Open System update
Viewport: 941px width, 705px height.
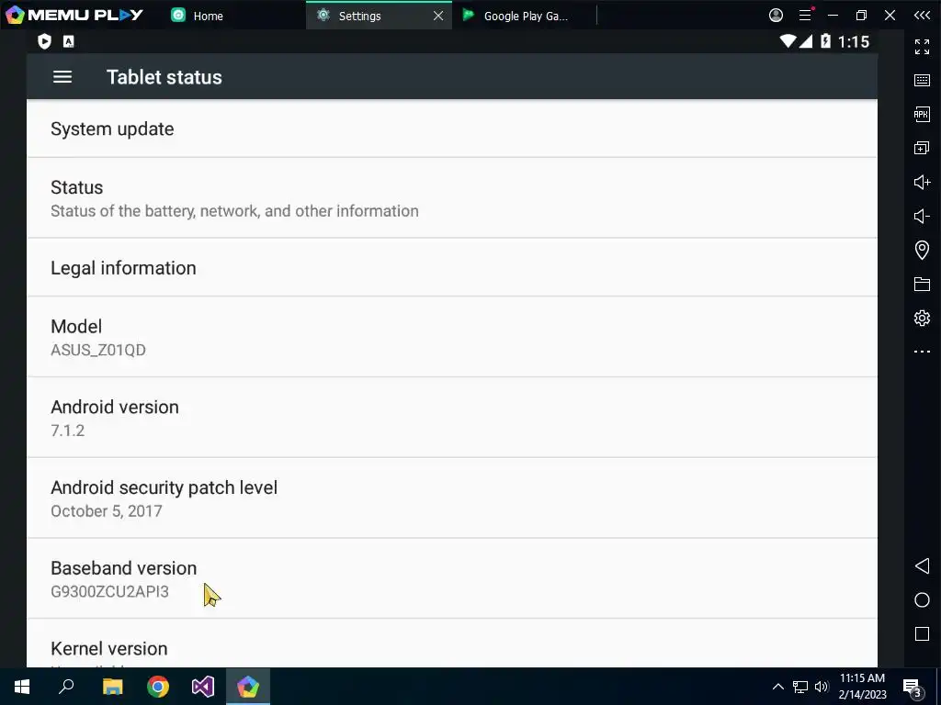point(452,129)
